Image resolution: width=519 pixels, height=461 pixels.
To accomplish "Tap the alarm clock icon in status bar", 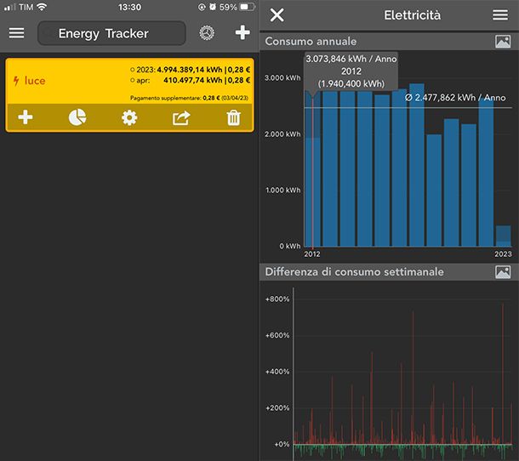I will (213, 7).
